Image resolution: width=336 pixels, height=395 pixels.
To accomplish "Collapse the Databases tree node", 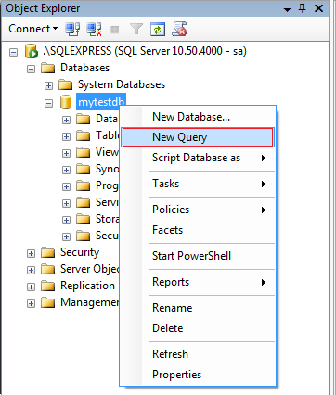I will [x=31, y=69].
